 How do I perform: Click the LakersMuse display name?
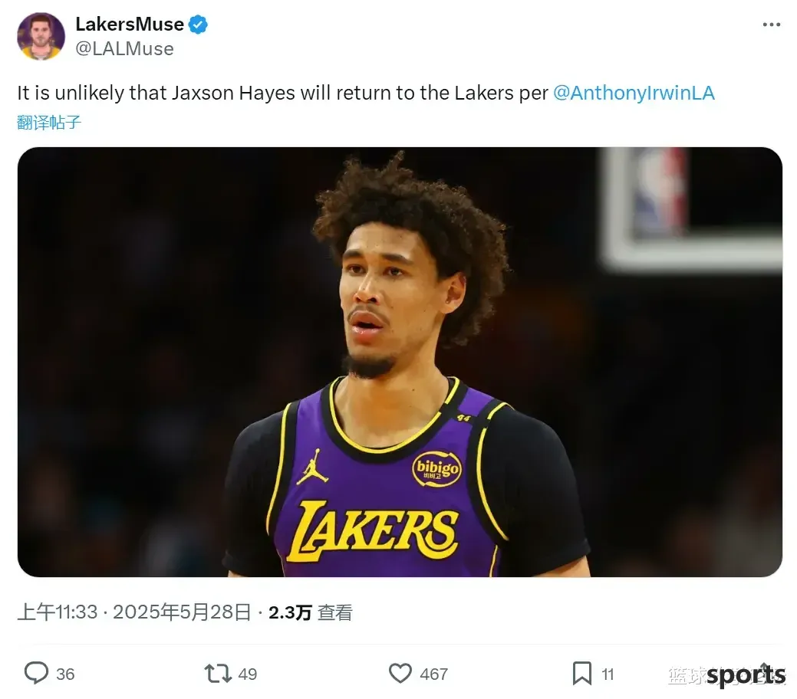point(130,25)
